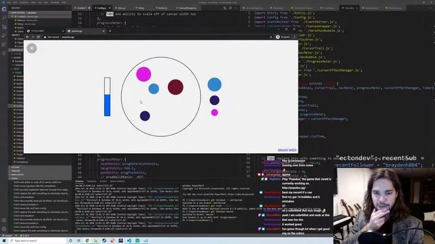Click the errors and warnings status bar item
435x244 pixels.
(25, 236)
